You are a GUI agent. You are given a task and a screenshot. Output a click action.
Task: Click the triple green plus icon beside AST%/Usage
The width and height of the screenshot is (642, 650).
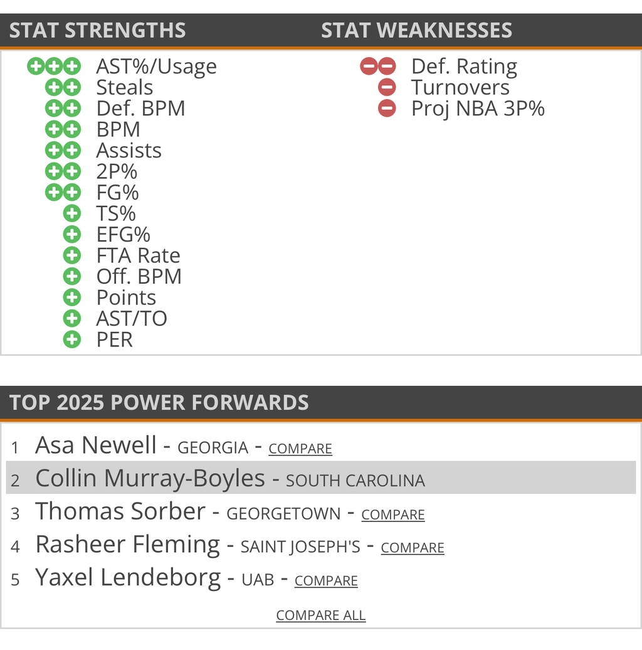click(x=54, y=67)
